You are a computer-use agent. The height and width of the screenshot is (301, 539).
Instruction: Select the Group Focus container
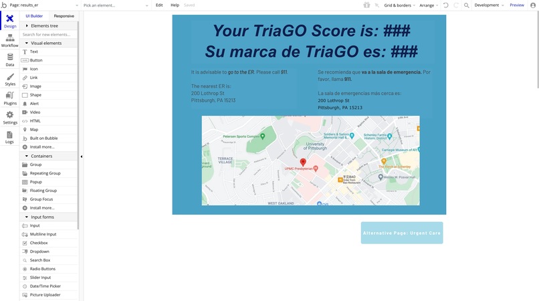click(x=49, y=199)
